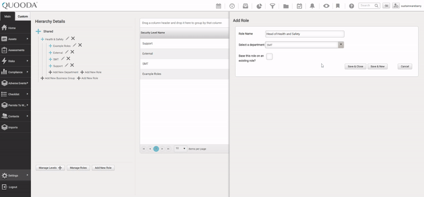Expand the External node
424x197 pixels.
coord(50,53)
